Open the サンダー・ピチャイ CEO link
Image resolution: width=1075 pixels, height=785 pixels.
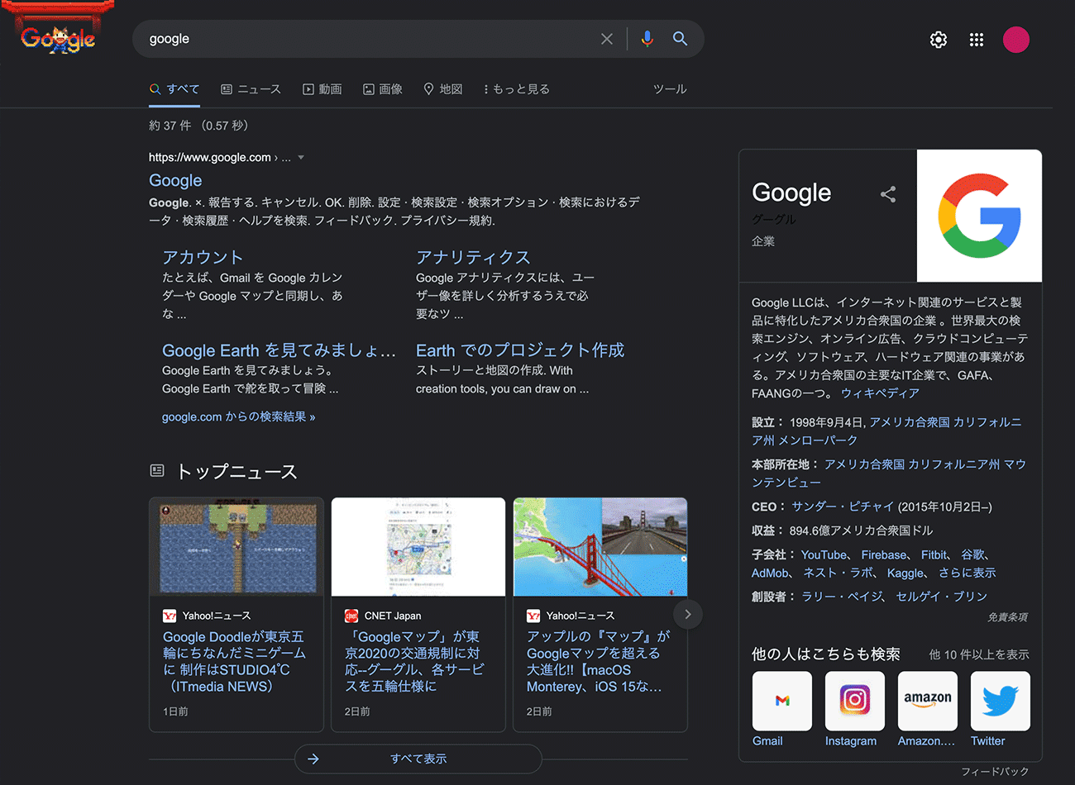(x=843, y=507)
